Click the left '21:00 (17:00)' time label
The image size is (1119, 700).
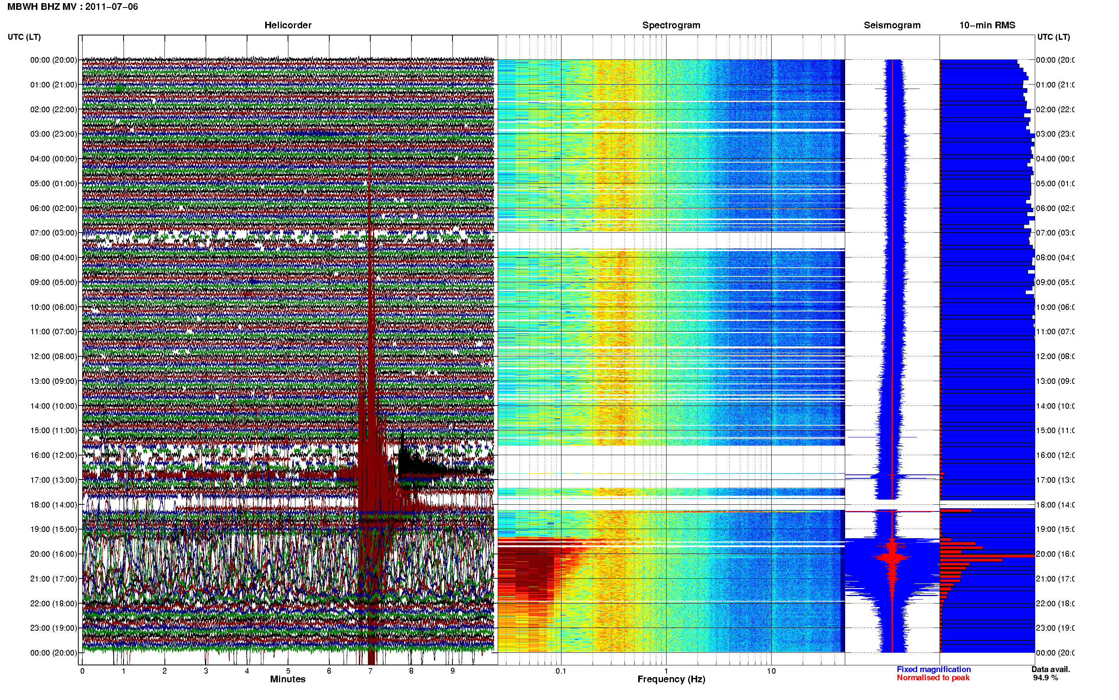click(54, 579)
